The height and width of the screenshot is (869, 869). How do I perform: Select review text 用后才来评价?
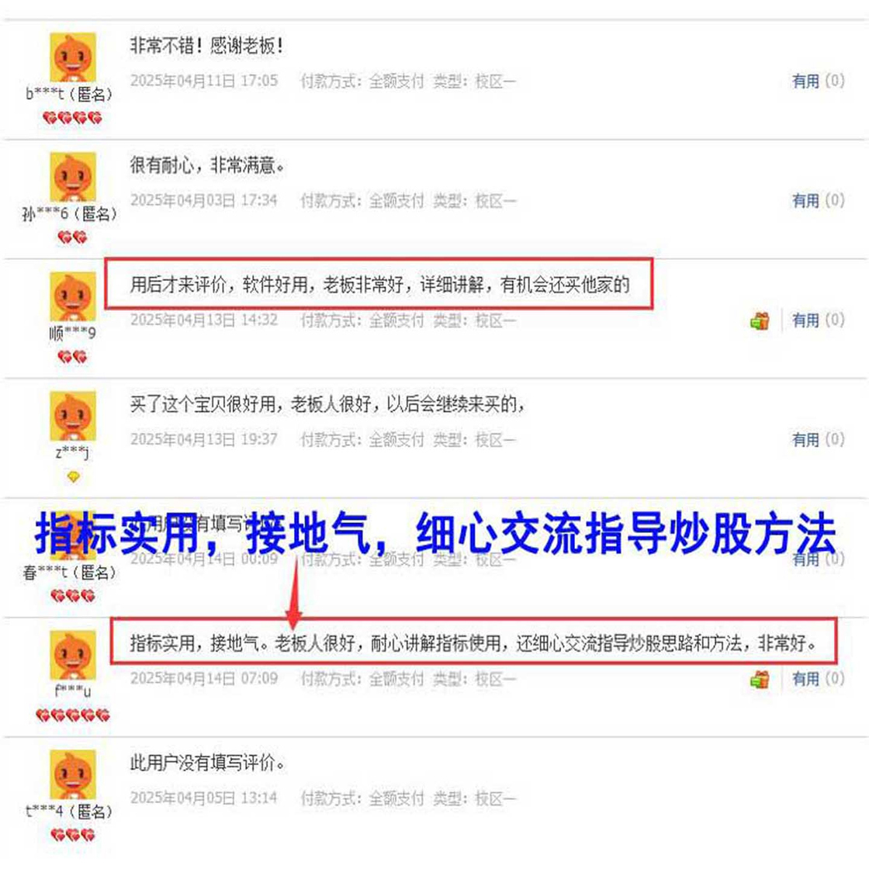click(178, 285)
